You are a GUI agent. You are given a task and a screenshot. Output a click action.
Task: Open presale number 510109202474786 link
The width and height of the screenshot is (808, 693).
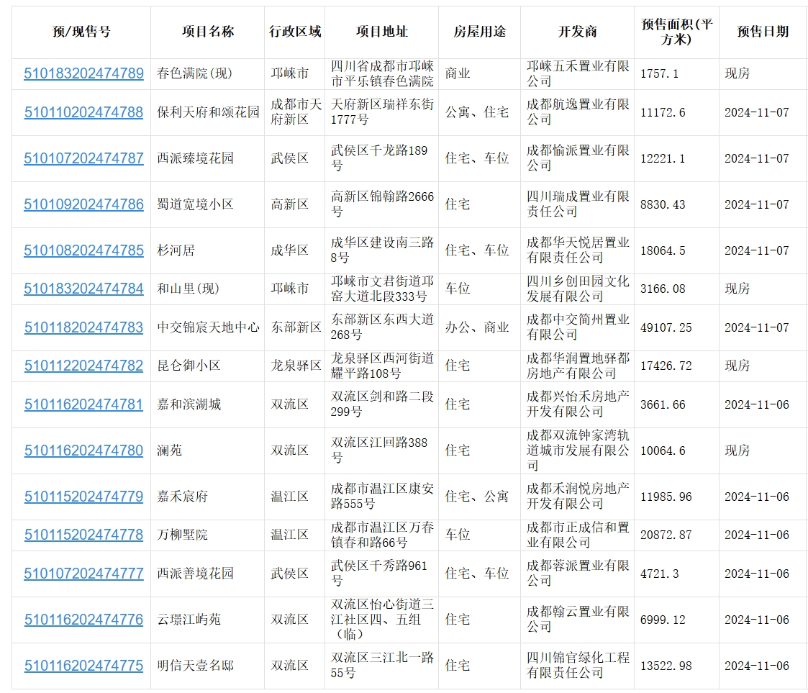click(x=83, y=204)
